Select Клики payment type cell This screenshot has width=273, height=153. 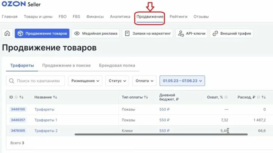pos(127,131)
